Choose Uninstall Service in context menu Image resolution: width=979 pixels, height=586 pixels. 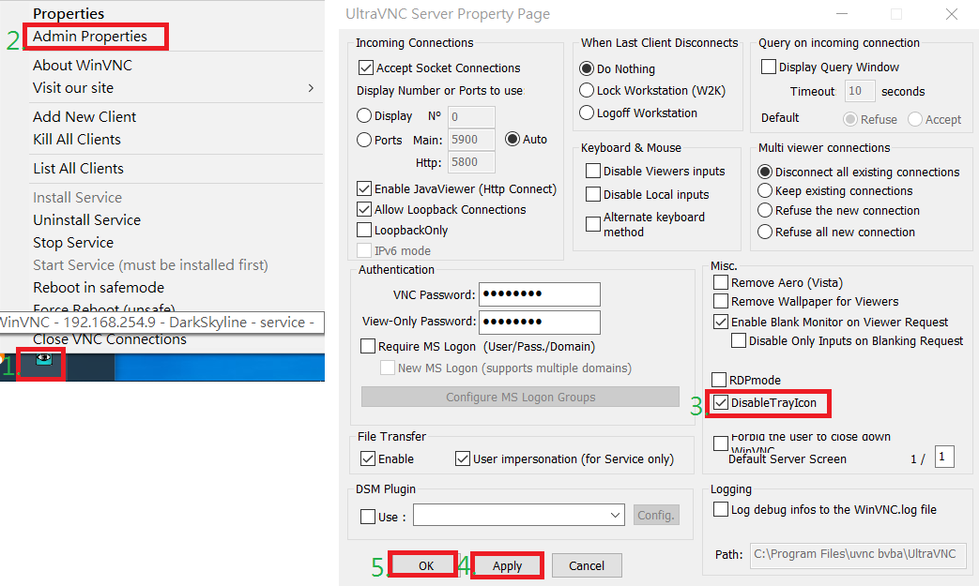tap(86, 220)
